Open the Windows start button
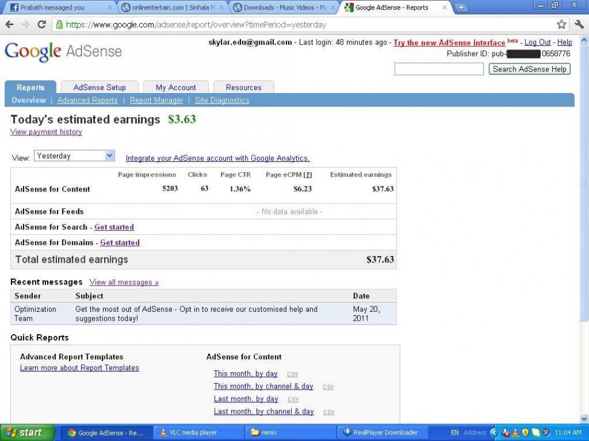The image size is (589, 441). coord(27,433)
